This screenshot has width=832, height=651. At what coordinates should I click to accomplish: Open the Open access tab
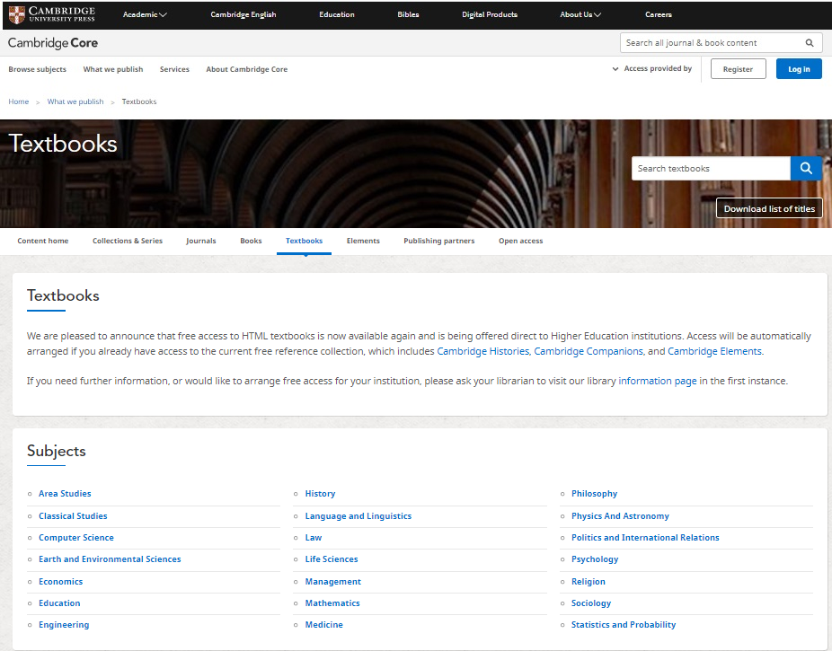(520, 241)
